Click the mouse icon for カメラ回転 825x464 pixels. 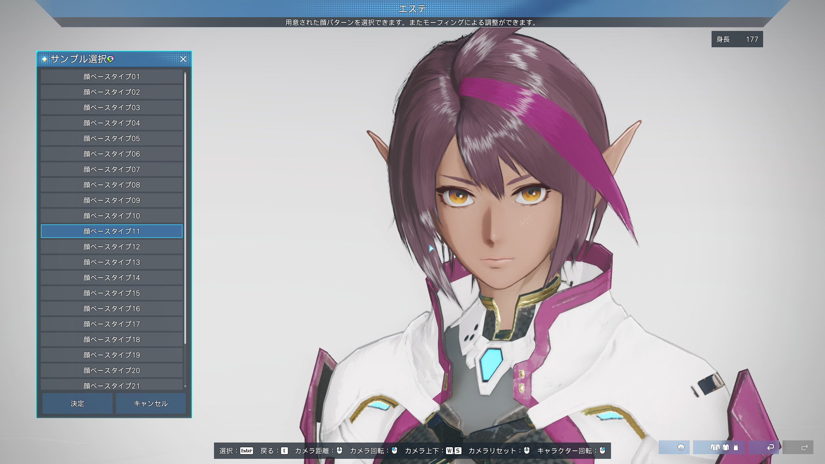[394, 450]
